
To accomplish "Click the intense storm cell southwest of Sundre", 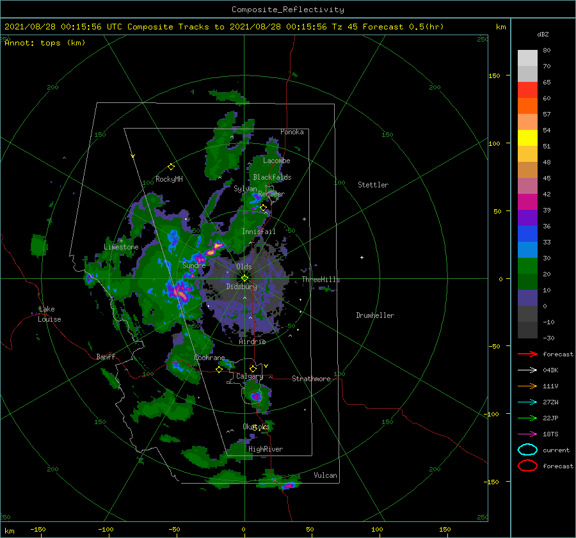I will tap(180, 292).
